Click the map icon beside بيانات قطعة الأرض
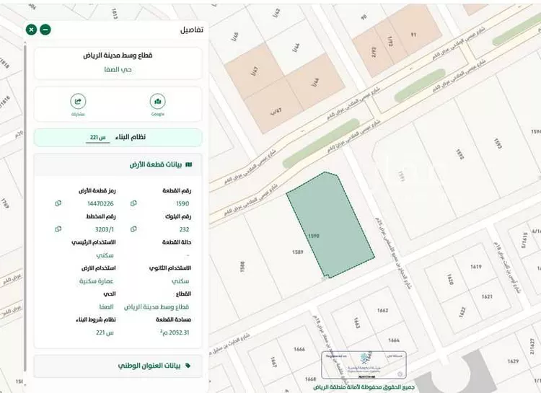 (189, 165)
